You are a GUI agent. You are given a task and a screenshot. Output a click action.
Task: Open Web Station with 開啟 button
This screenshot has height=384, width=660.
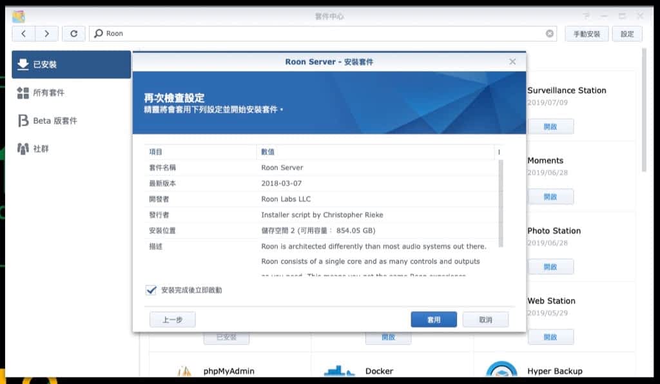pos(550,337)
